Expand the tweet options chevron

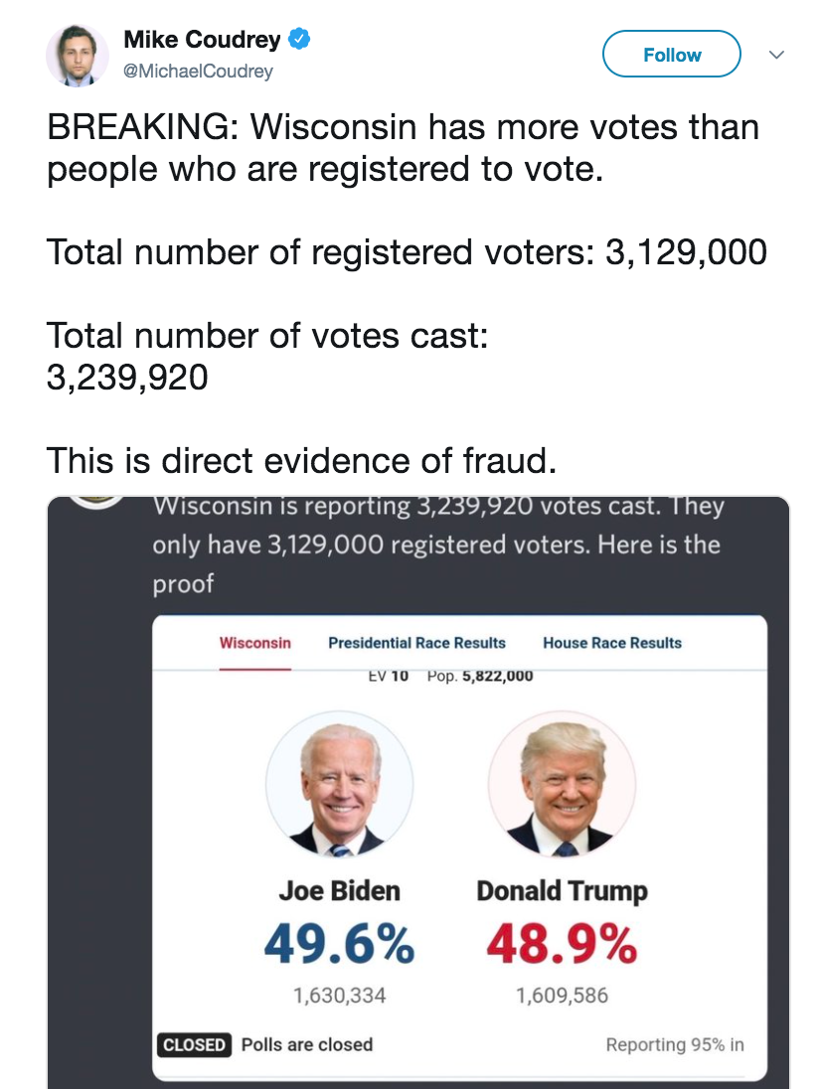pos(778,54)
